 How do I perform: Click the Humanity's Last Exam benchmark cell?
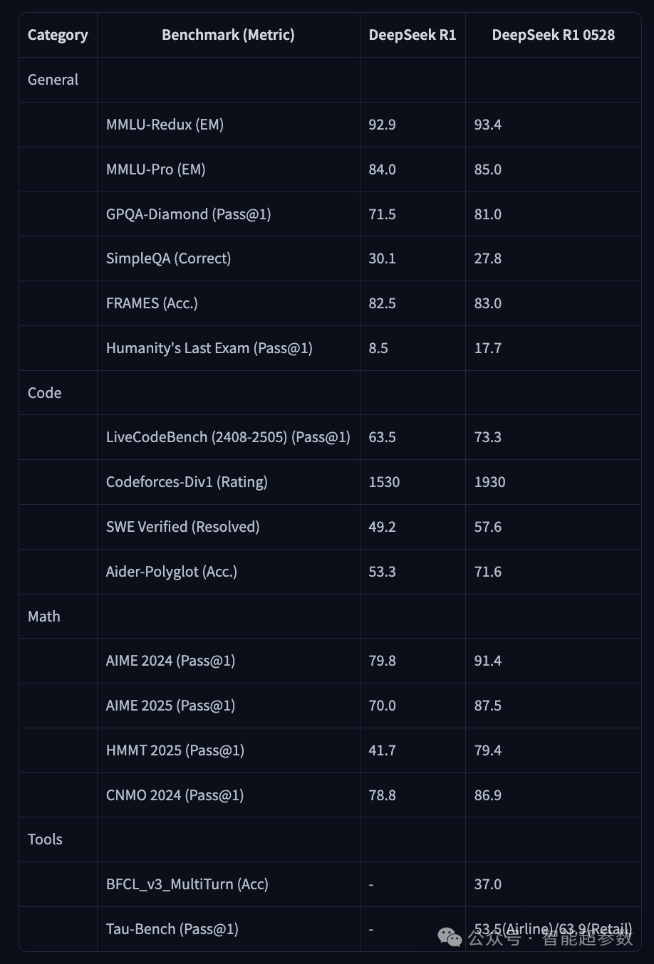click(x=209, y=348)
